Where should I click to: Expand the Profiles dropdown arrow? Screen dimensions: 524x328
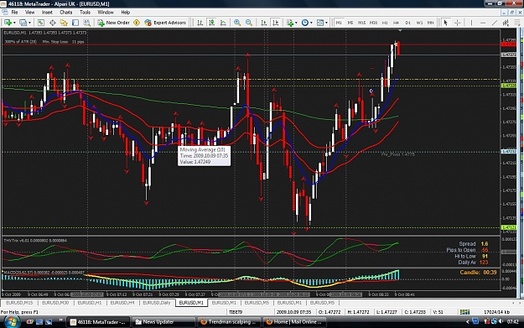pos(29,23)
